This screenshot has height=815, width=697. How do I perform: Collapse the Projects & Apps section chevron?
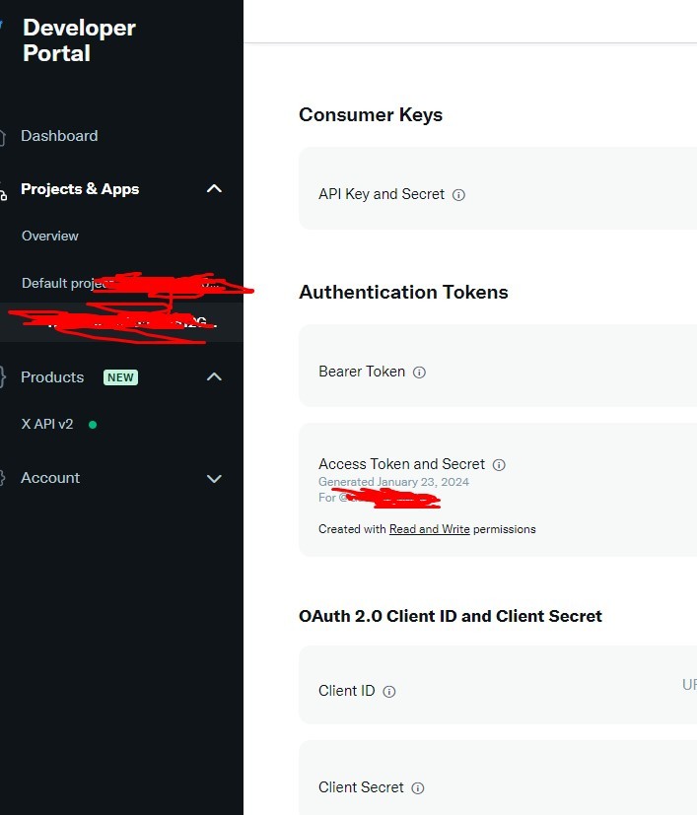click(x=214, y=188)
